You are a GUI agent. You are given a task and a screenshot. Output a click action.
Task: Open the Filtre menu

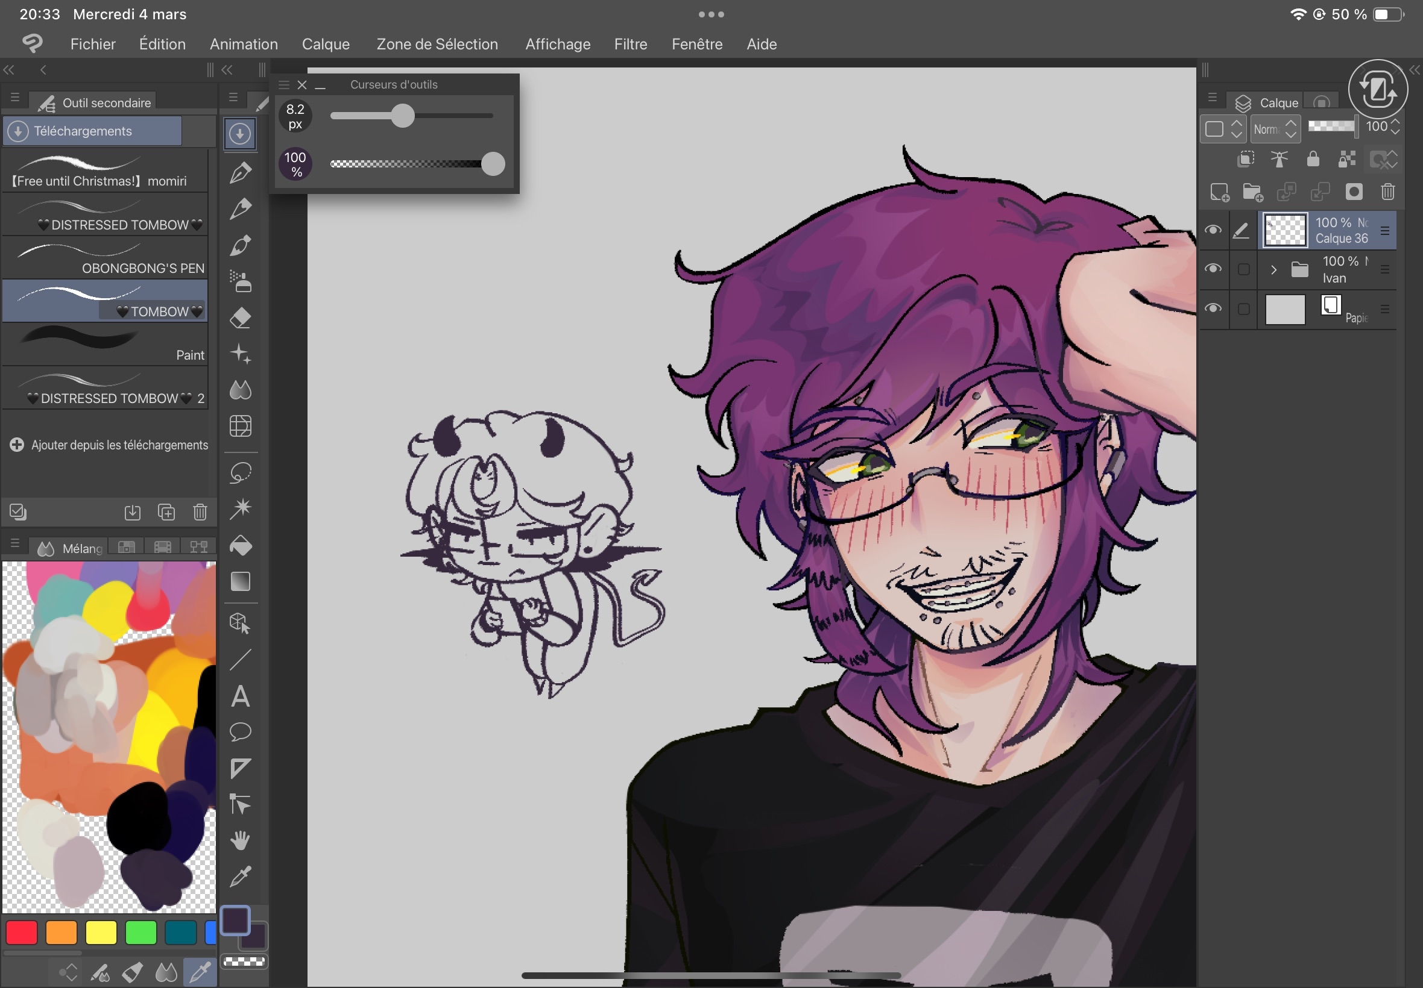630,44
